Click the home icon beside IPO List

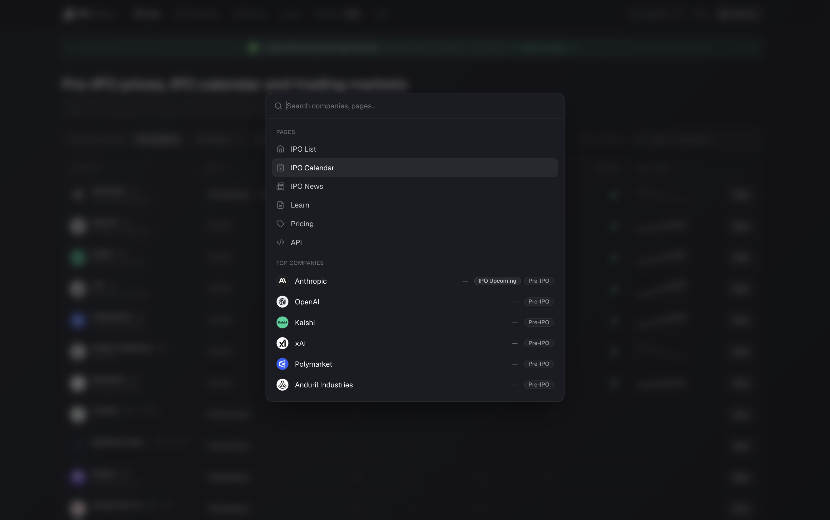280,149
